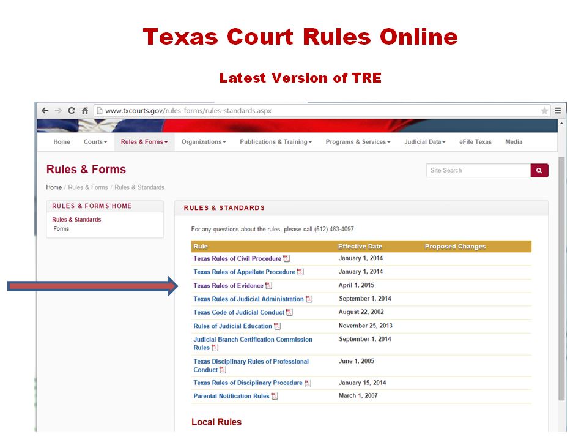Screen dimensions: 584x437
Task: Click the browser back arrow
Action: [x=45, y=111]
